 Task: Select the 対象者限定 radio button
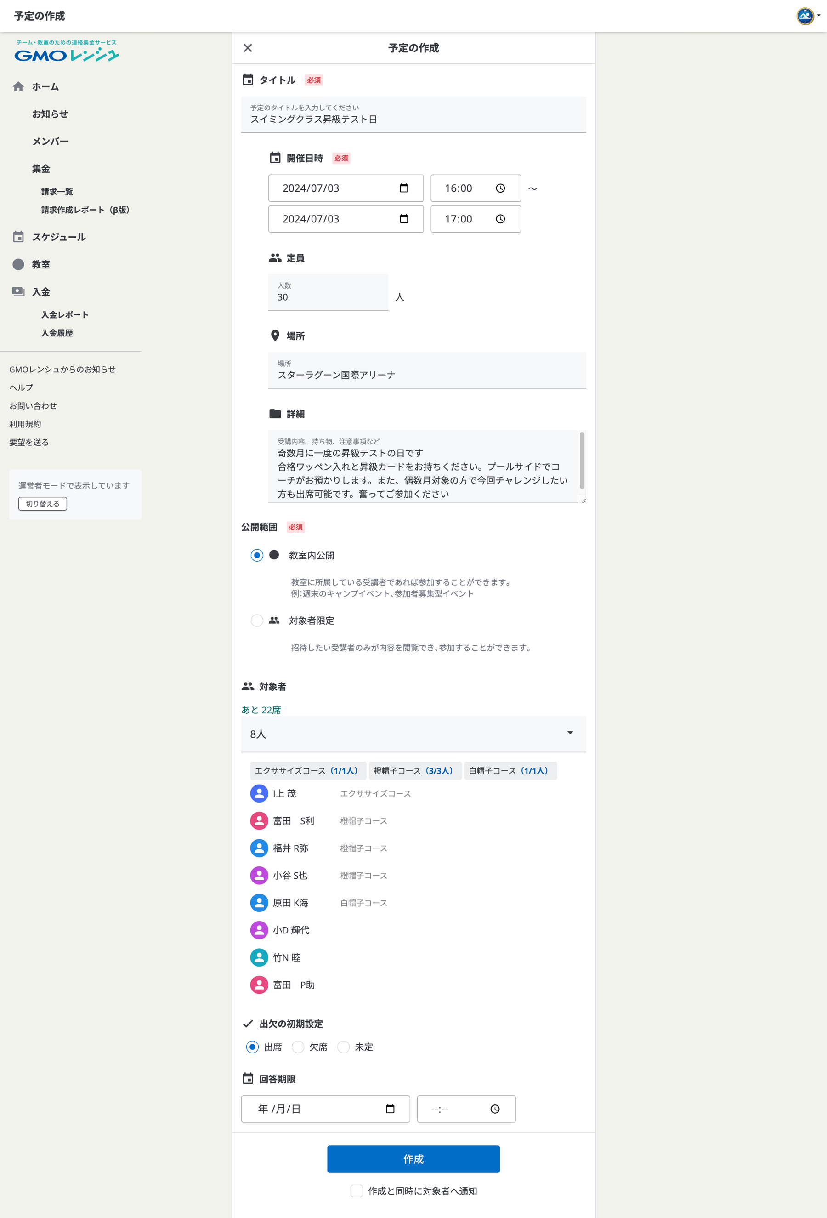[x=257, y=620]
